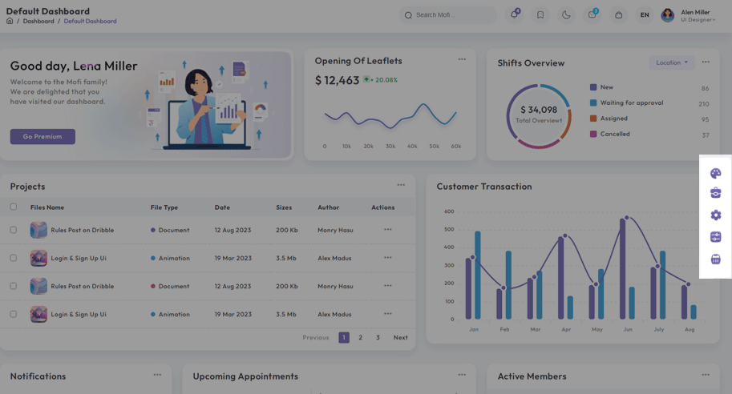Viewport: 732px width, 394px height.
Task: Open the shopping bag cart icon
Action: (618, 14)
